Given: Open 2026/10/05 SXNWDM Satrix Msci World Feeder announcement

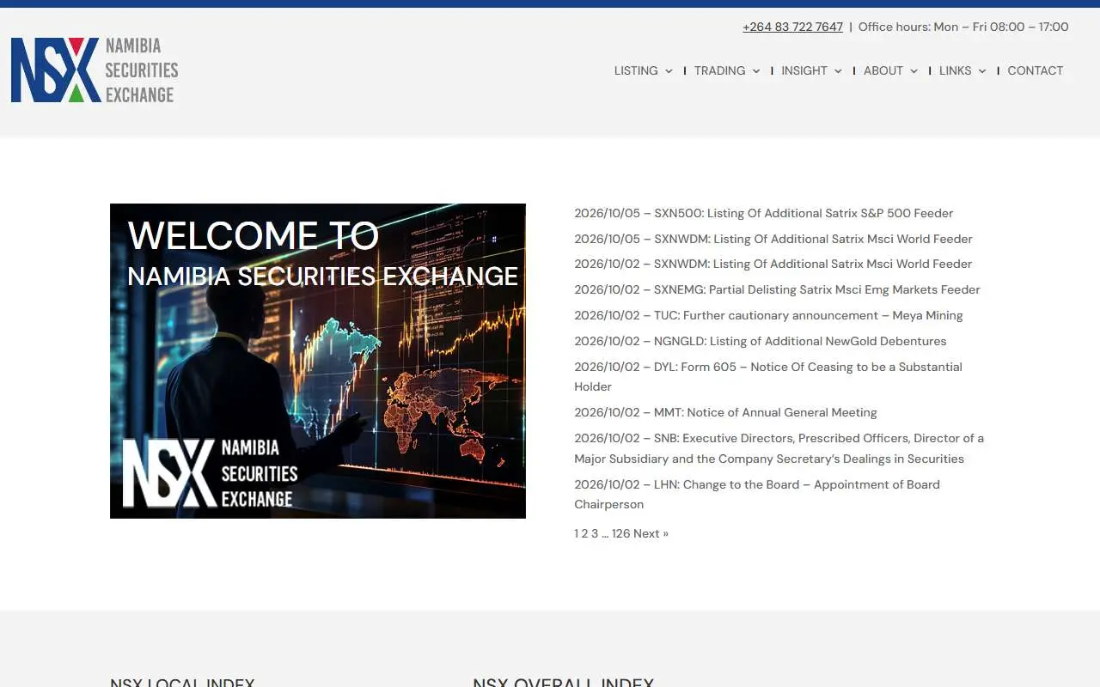Looking at the screenshot, I should click(x=773, y=239).
